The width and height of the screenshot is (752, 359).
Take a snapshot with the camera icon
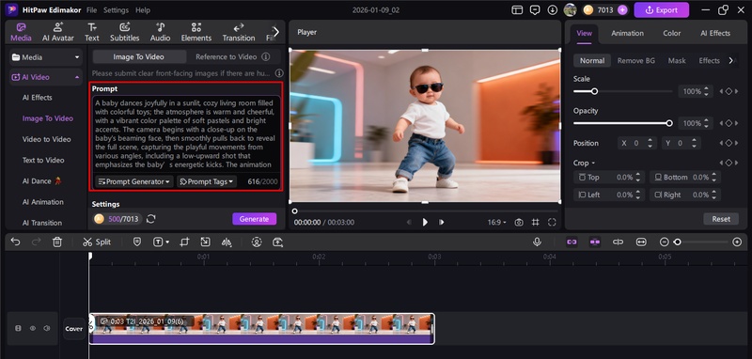pyautogui.click(x=519, y=223)
